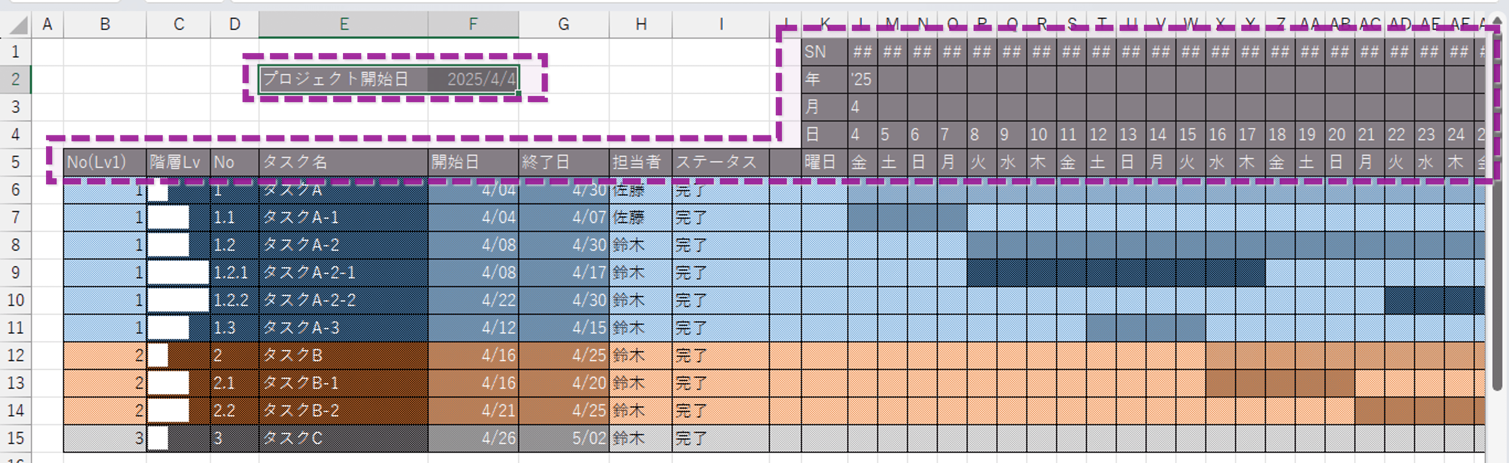The height and width of the screenshot is (463, 1509).
Task: Select column E header
Action: pyautogui.click(x=343, y=25)
